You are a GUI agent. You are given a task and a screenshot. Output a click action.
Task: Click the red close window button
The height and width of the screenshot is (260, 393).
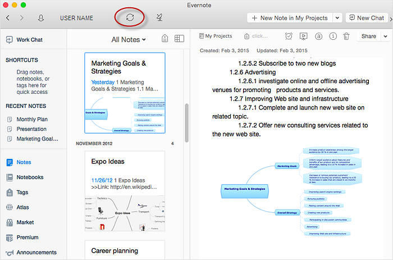6,4
